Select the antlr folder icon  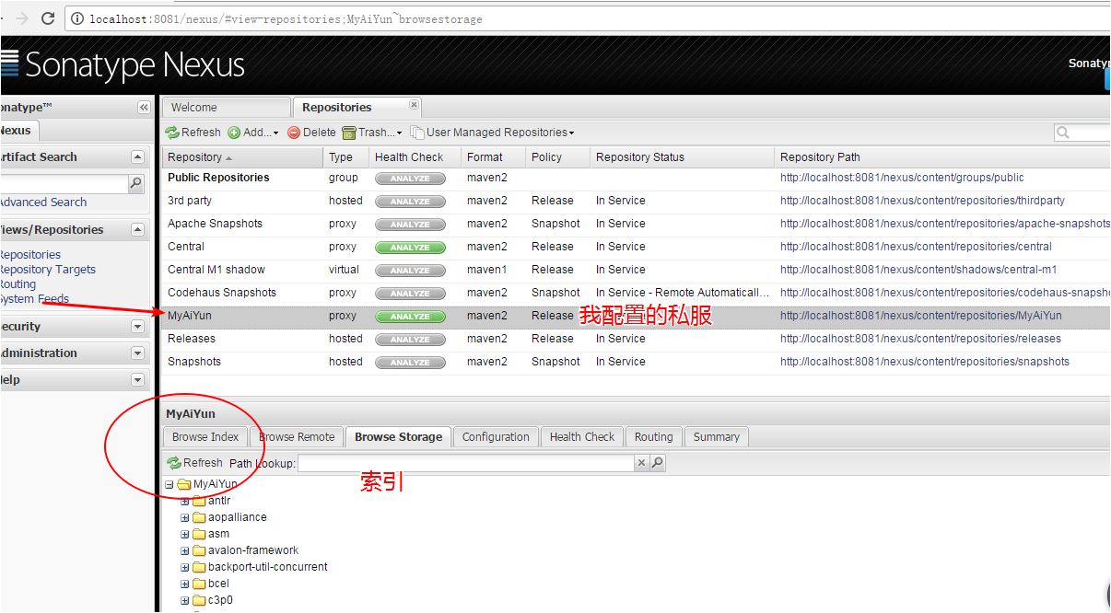point(199,501)
